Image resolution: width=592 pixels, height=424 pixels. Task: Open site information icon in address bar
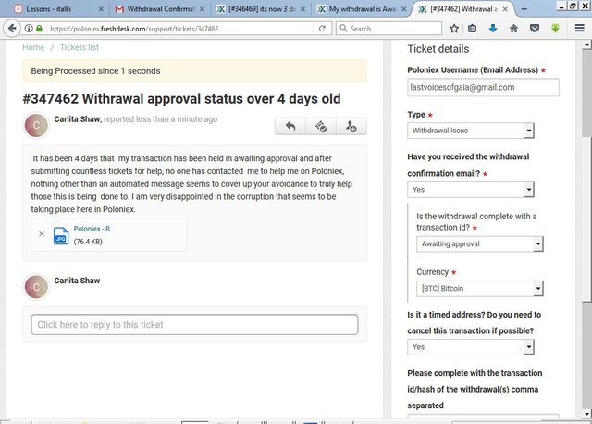pyautogui.click(x=29, y=29)
